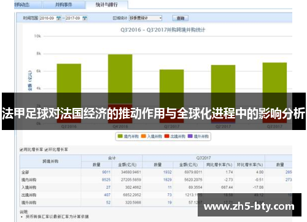The image size is (307, 222).
Task: Click the 入境并购 row label in table
Action: (29, 188)
